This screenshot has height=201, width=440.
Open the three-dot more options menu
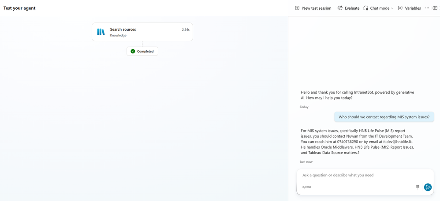(x=427, y=8)
